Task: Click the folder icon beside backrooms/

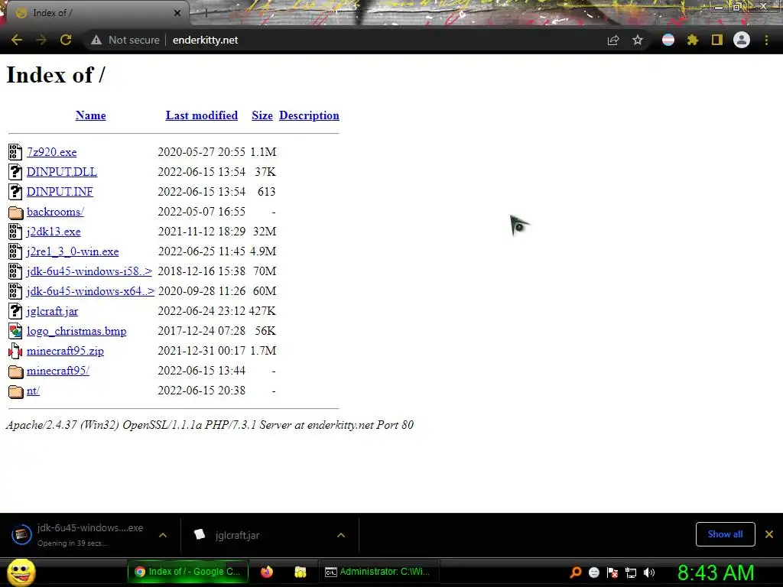Action: click(x=15, y=212)
